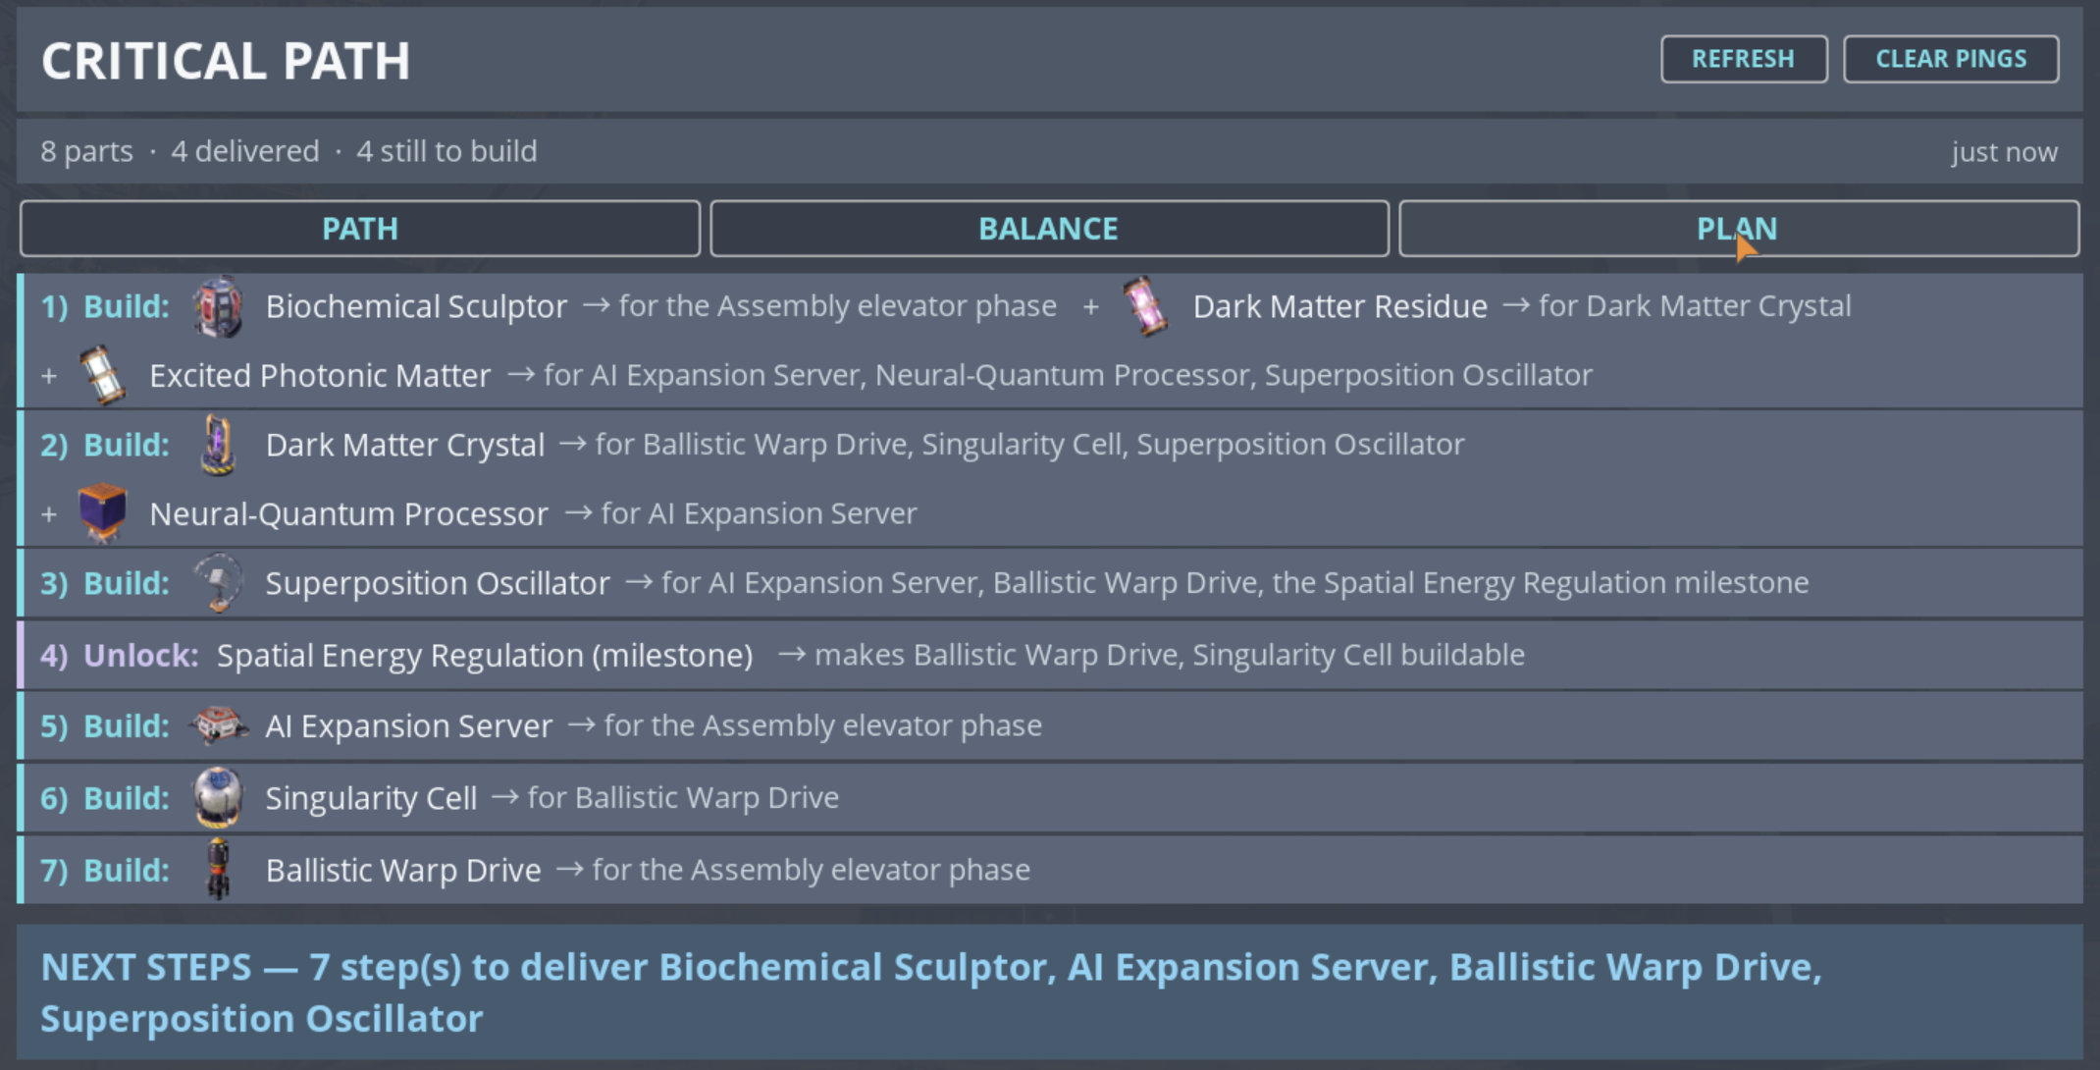
Task: Click the Neural-Quantum Processor icon
Action: (102, 513)
